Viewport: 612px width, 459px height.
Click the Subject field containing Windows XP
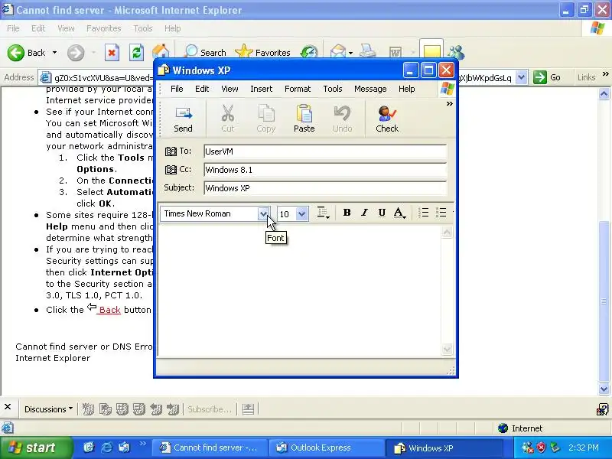pos(324,188)
